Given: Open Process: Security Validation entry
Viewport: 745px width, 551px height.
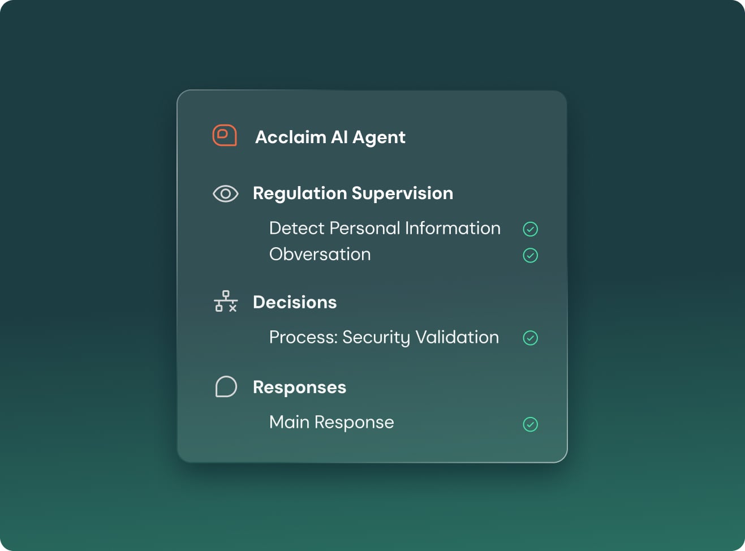Looking at the screenshot, I should (384, 338).
